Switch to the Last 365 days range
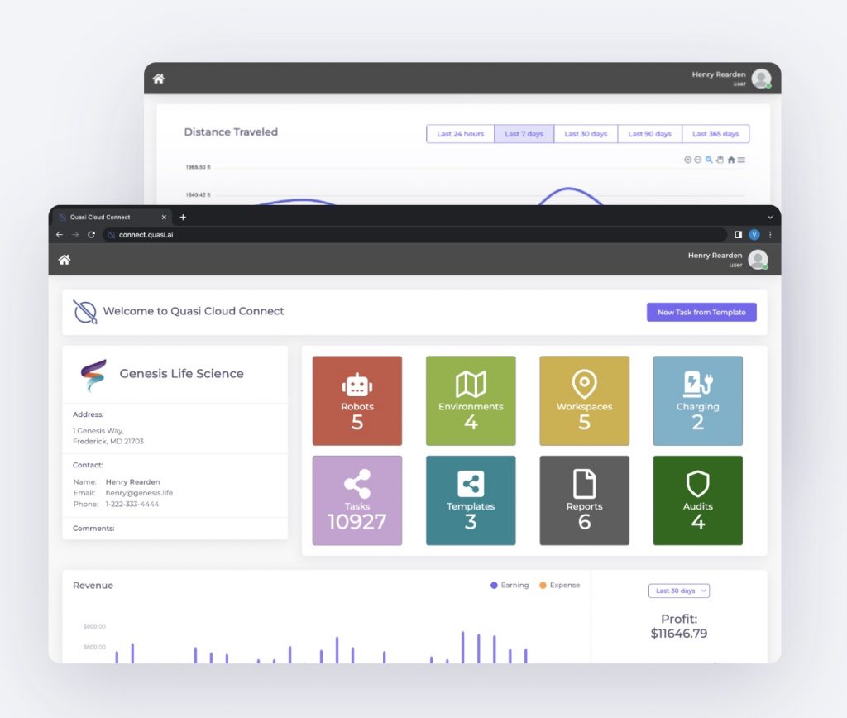The image size is (847, 718). point(715,134)
